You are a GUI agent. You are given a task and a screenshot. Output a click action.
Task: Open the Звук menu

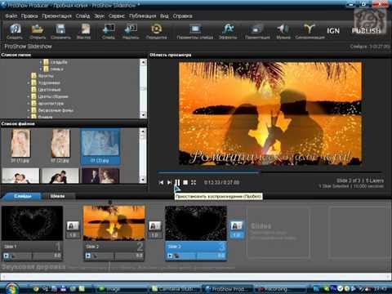click(100, 16)
